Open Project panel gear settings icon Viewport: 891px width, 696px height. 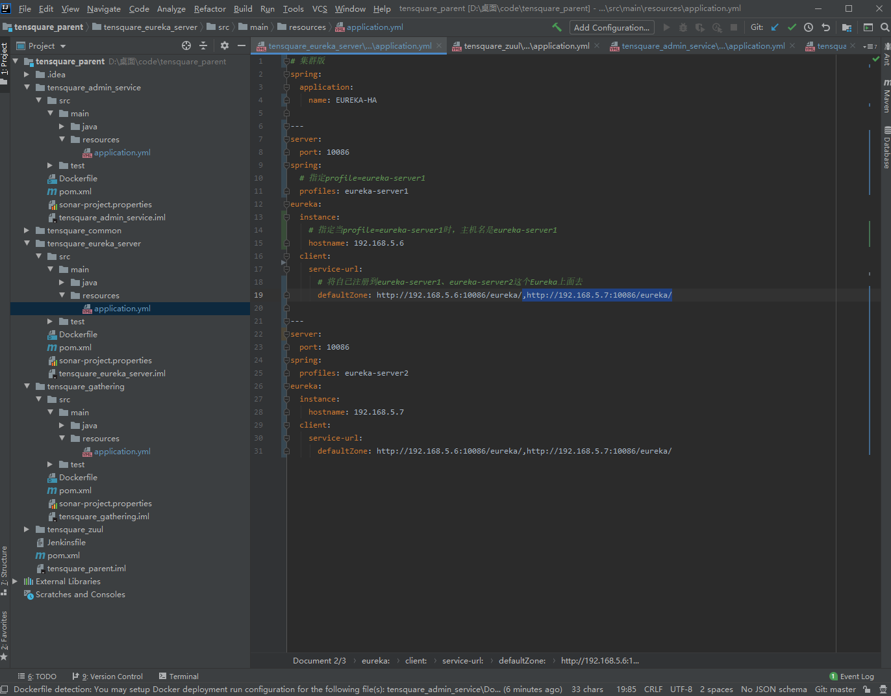(225, 45)
